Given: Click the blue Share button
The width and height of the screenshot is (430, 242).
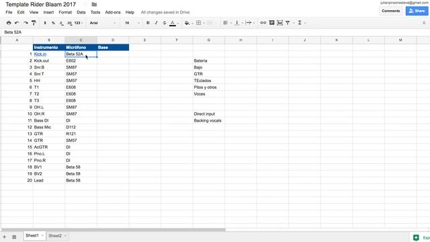Looking at the screenshot, I should click(x=417, y=11).
